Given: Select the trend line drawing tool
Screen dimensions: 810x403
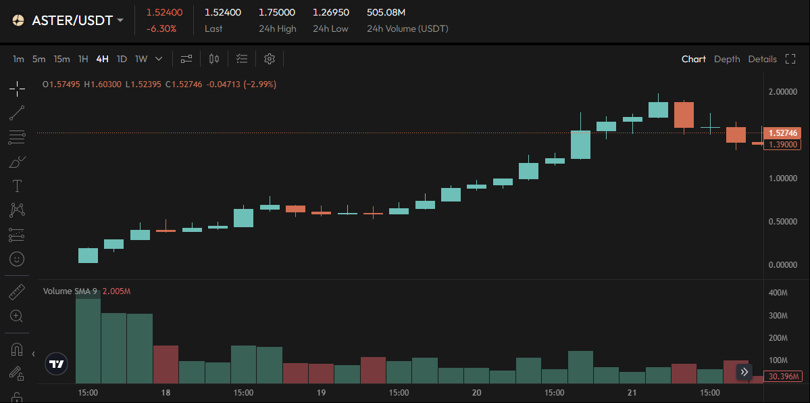Looking at the screenshot, I should tap(18, 113).
